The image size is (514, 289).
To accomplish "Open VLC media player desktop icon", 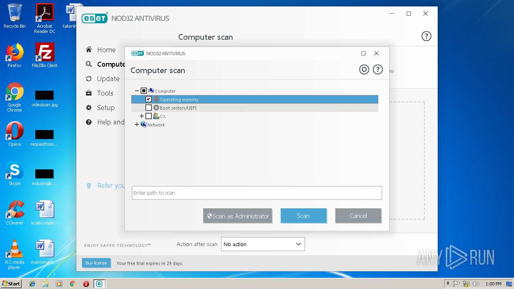I will coord(14,254).
